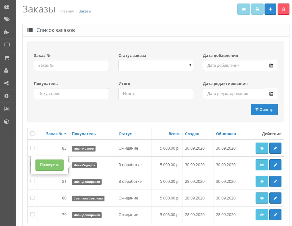Click Иван Доширахов label in order 81
The image size is (292, 226).
(87, 182)
